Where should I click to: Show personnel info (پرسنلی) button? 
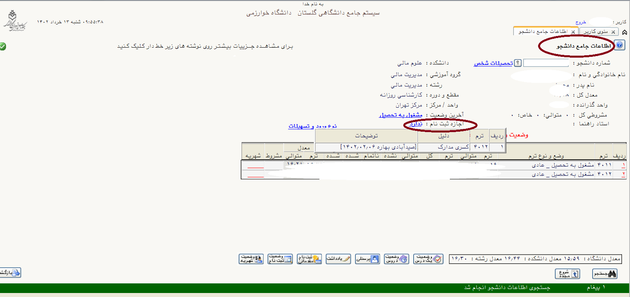point(367,259)
